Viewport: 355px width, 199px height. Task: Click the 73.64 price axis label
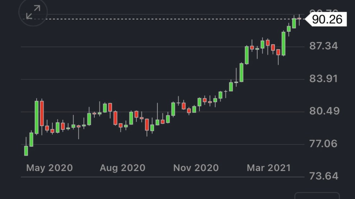(x=323, y=176)
